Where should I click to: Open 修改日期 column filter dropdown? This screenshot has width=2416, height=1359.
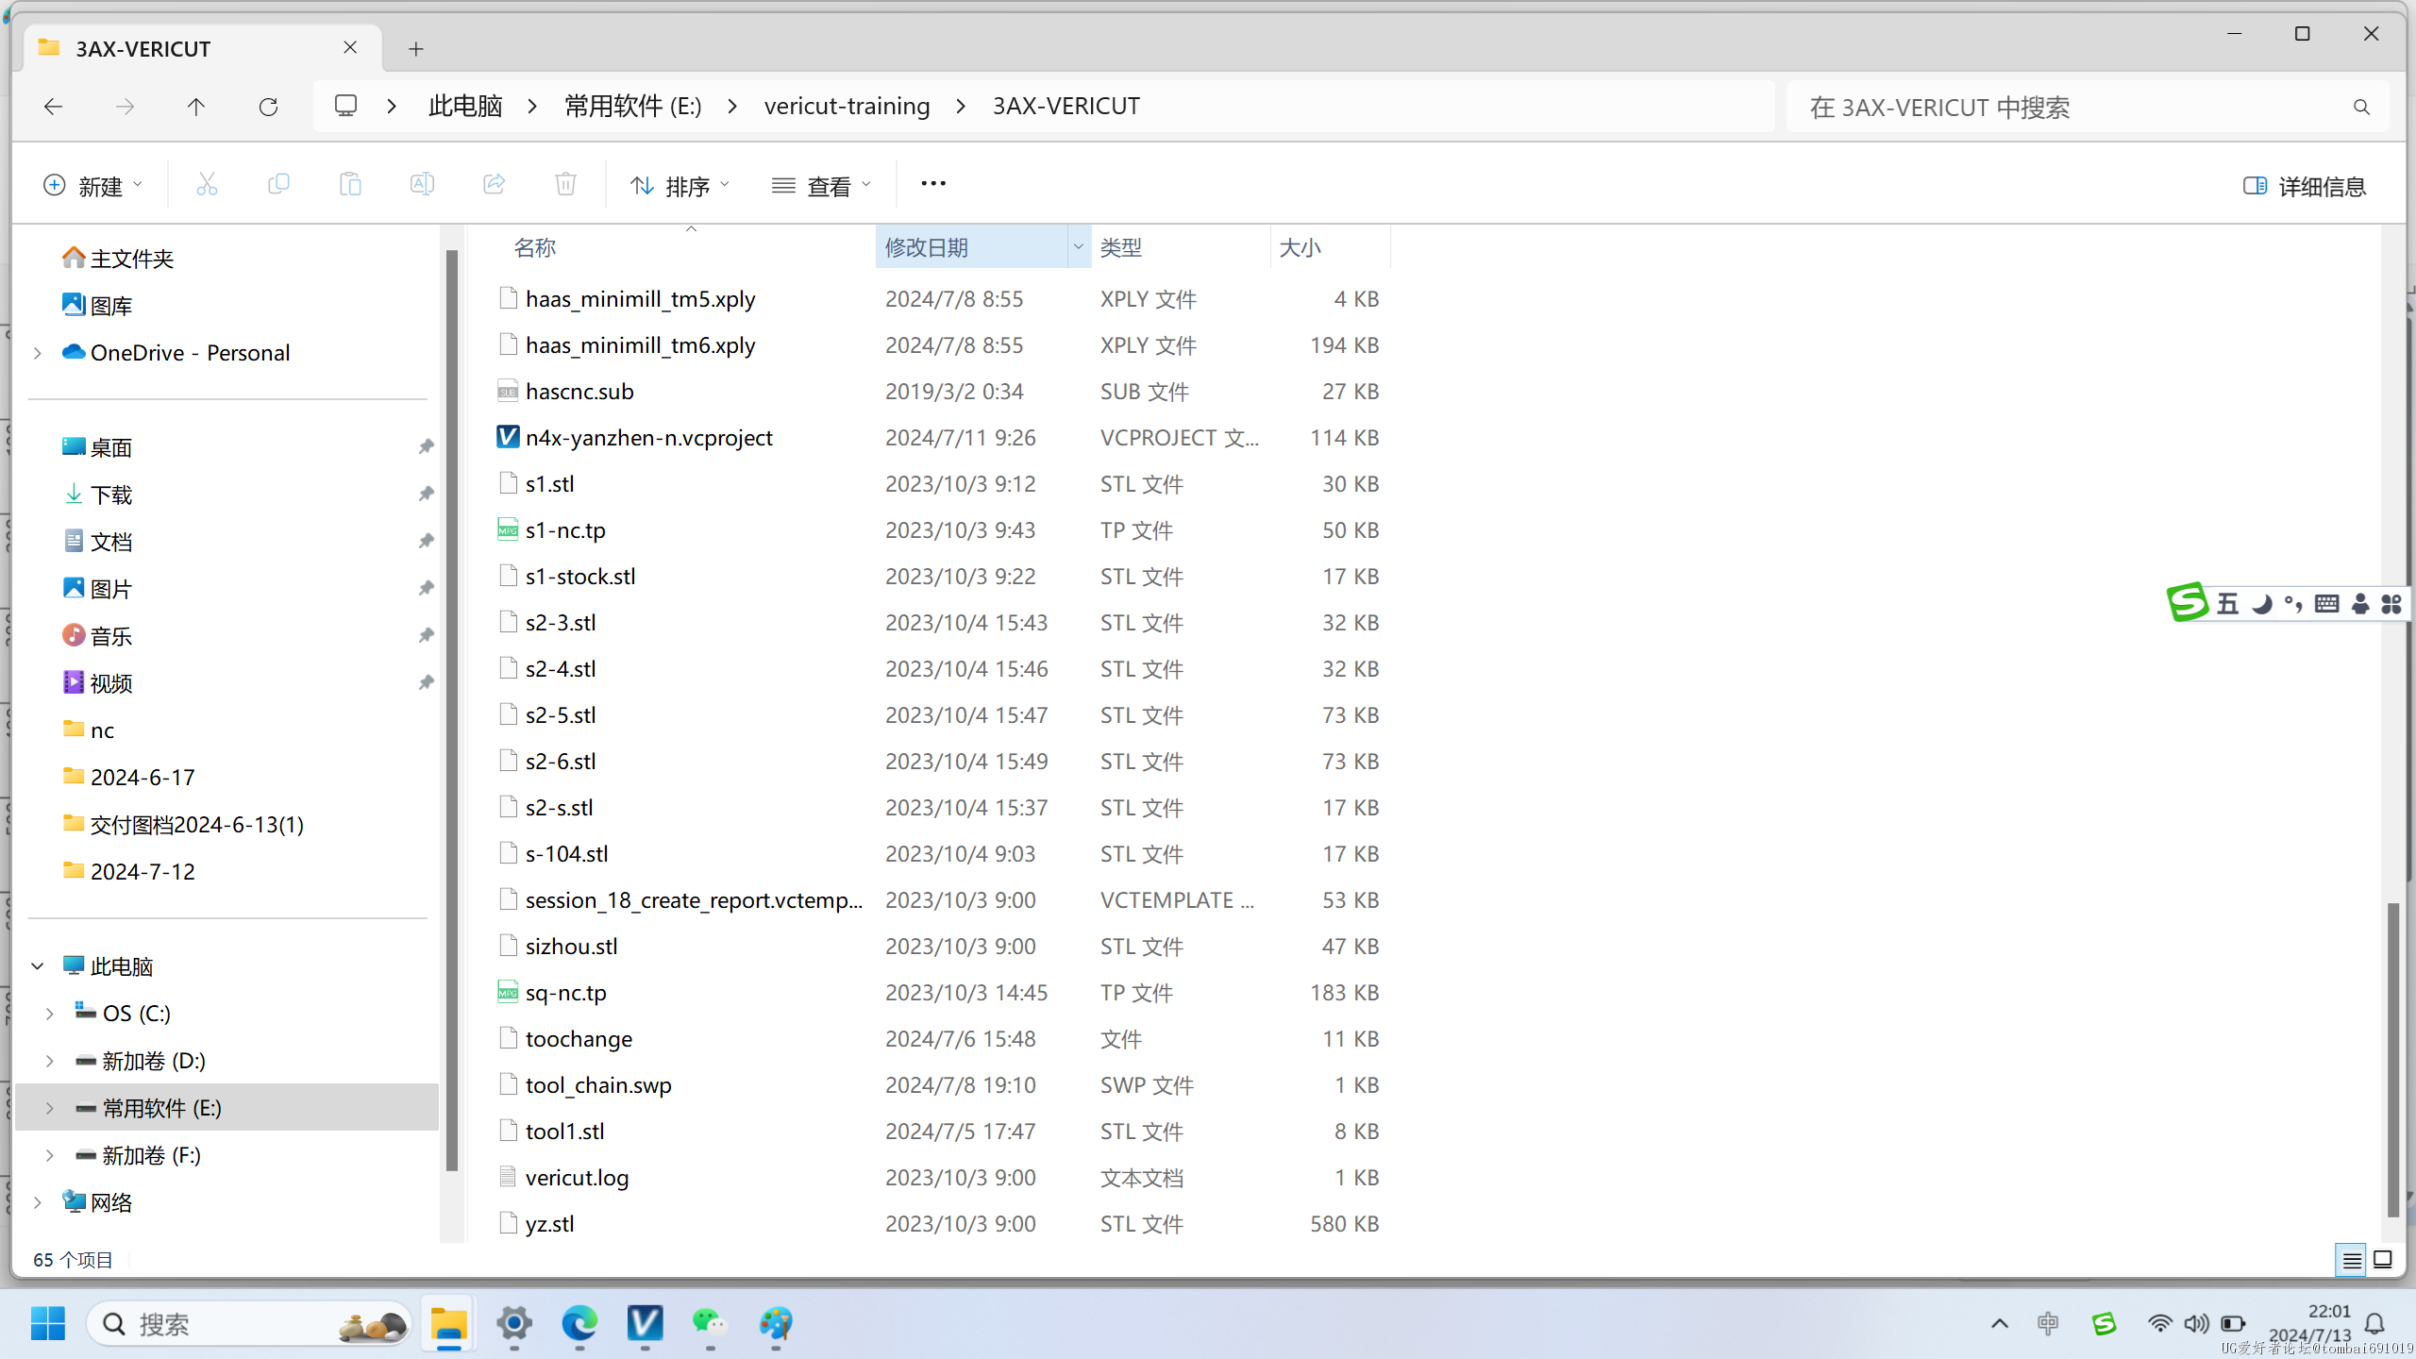click(1078, 246)
